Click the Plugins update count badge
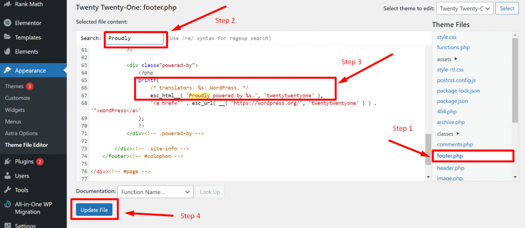This screenshot has height=228, width=525. coord(40,162)
